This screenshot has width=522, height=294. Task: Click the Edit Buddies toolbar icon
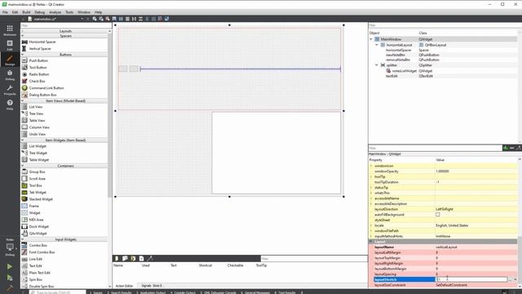pos(108,19)
